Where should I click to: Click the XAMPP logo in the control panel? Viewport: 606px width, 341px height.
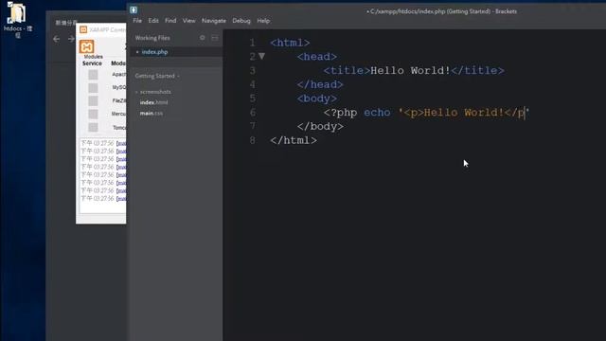point(86,46)
